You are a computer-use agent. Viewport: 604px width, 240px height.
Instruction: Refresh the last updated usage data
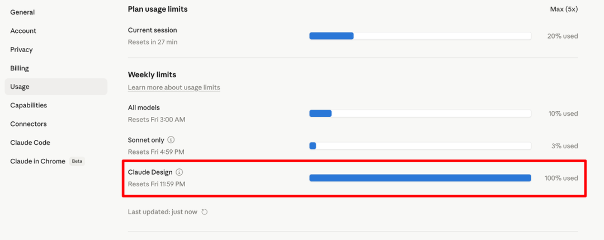205,212
